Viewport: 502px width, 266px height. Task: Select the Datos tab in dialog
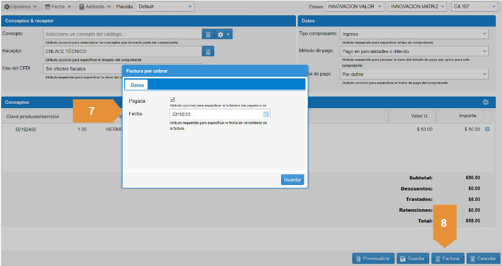[x=137, y=85]
